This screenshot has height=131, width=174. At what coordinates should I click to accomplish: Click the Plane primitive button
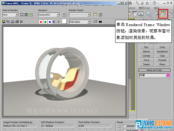(x=162, y=64)
